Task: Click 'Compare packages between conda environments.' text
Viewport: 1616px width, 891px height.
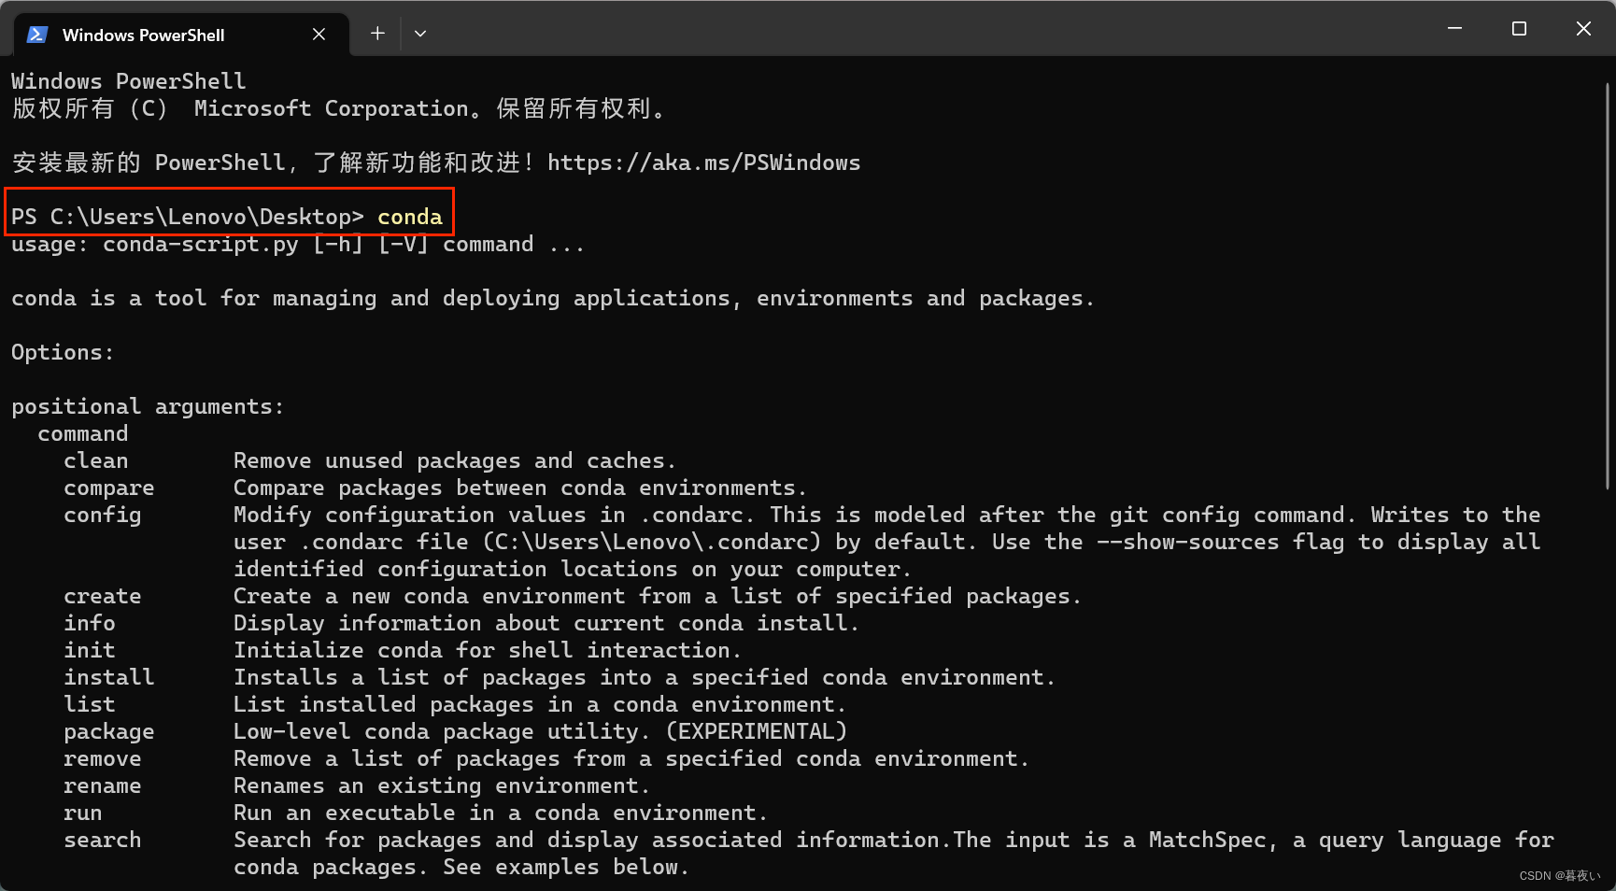Action: pos(520,488)
